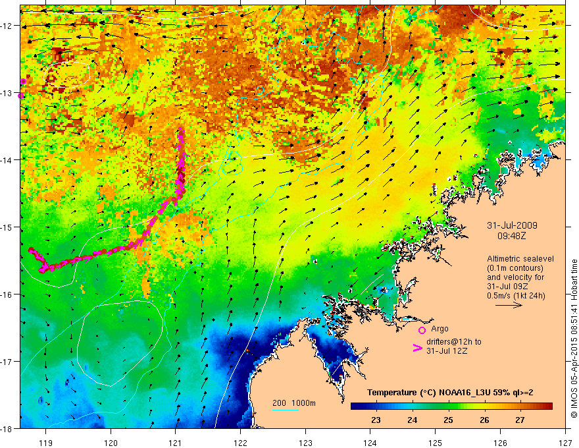Click '(0.1m contours)' legend text

click(x=515, y=268)
